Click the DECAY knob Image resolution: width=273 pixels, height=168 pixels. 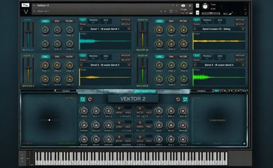click(x=96, y=139)
